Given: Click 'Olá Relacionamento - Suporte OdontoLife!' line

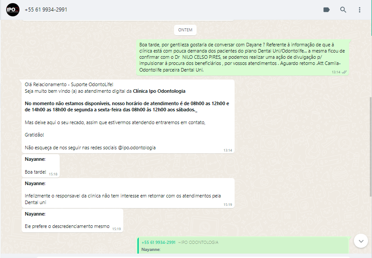Looking at the screenshot, I should click(x=69, y=84).
